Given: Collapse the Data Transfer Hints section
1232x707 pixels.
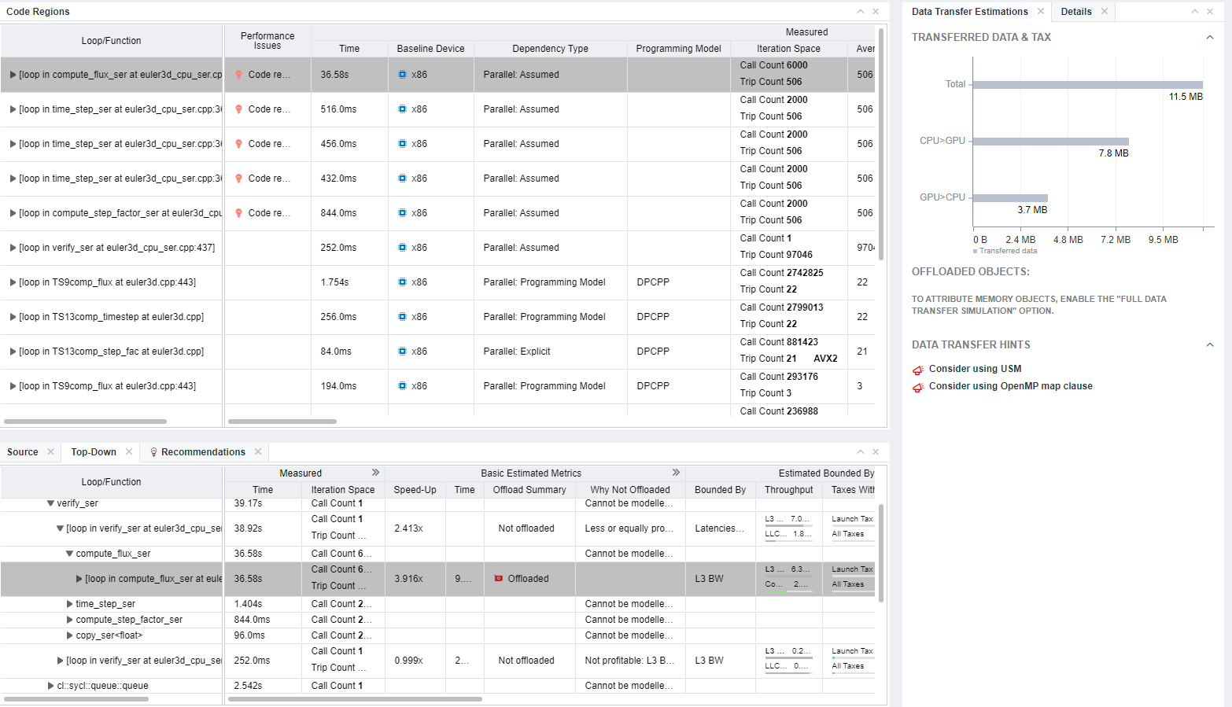Looking at the screenshot, I should (1209, 344).
